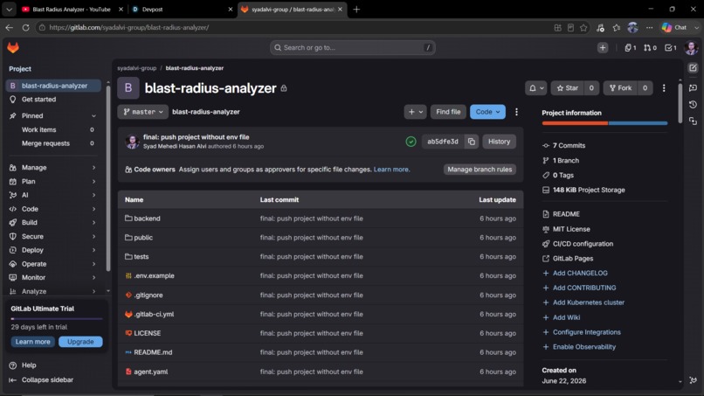Open the .gitlab-ci.yml file
Image resolution: width=704 pixels, height=396 pixels.
[154, 314]
